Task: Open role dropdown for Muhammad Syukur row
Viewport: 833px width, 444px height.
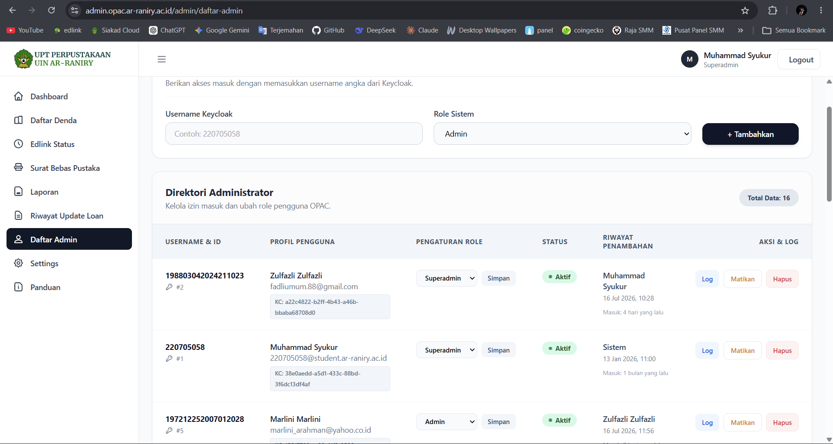Action: click(x=446, y=350)
